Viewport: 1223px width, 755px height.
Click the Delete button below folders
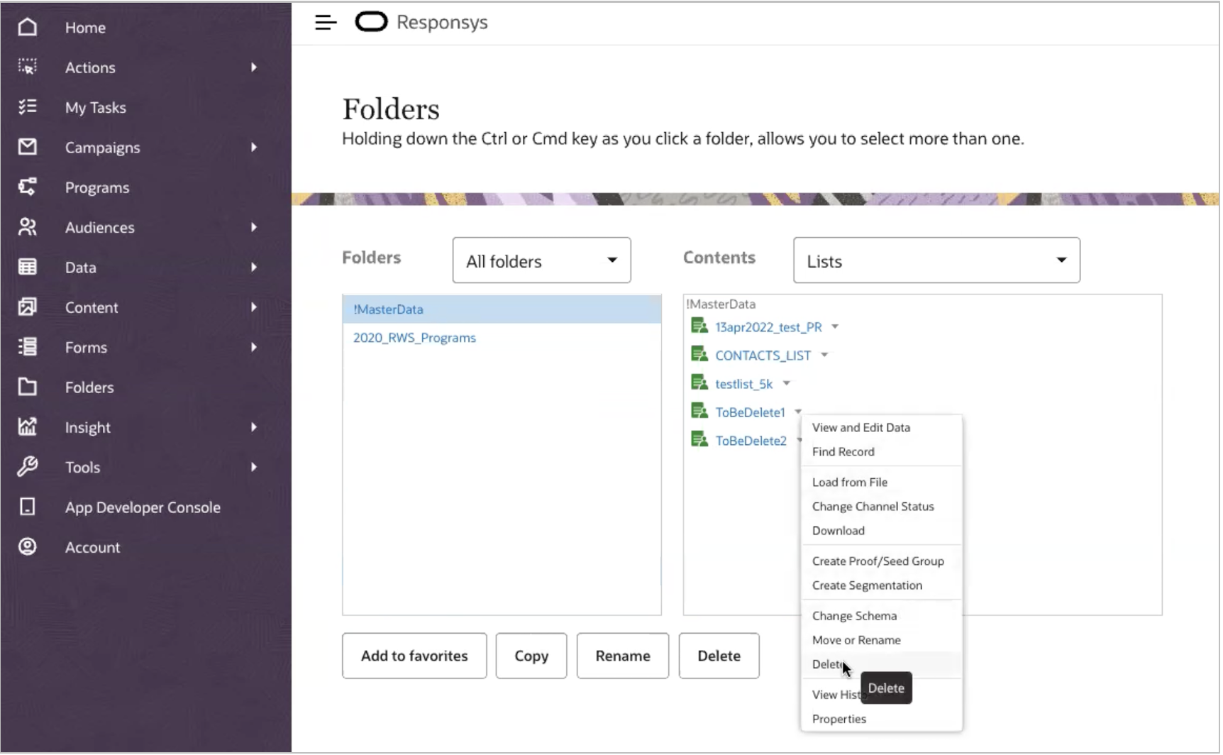[x=719, y=656]
